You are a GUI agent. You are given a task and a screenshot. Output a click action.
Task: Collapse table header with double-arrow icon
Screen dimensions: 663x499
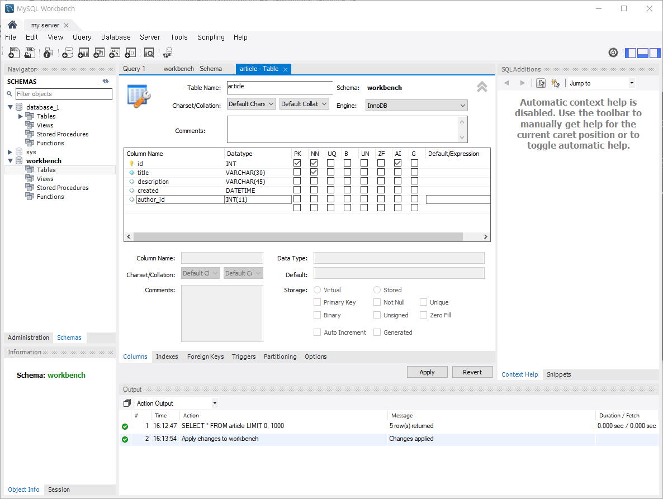click(x=482, y=87)
